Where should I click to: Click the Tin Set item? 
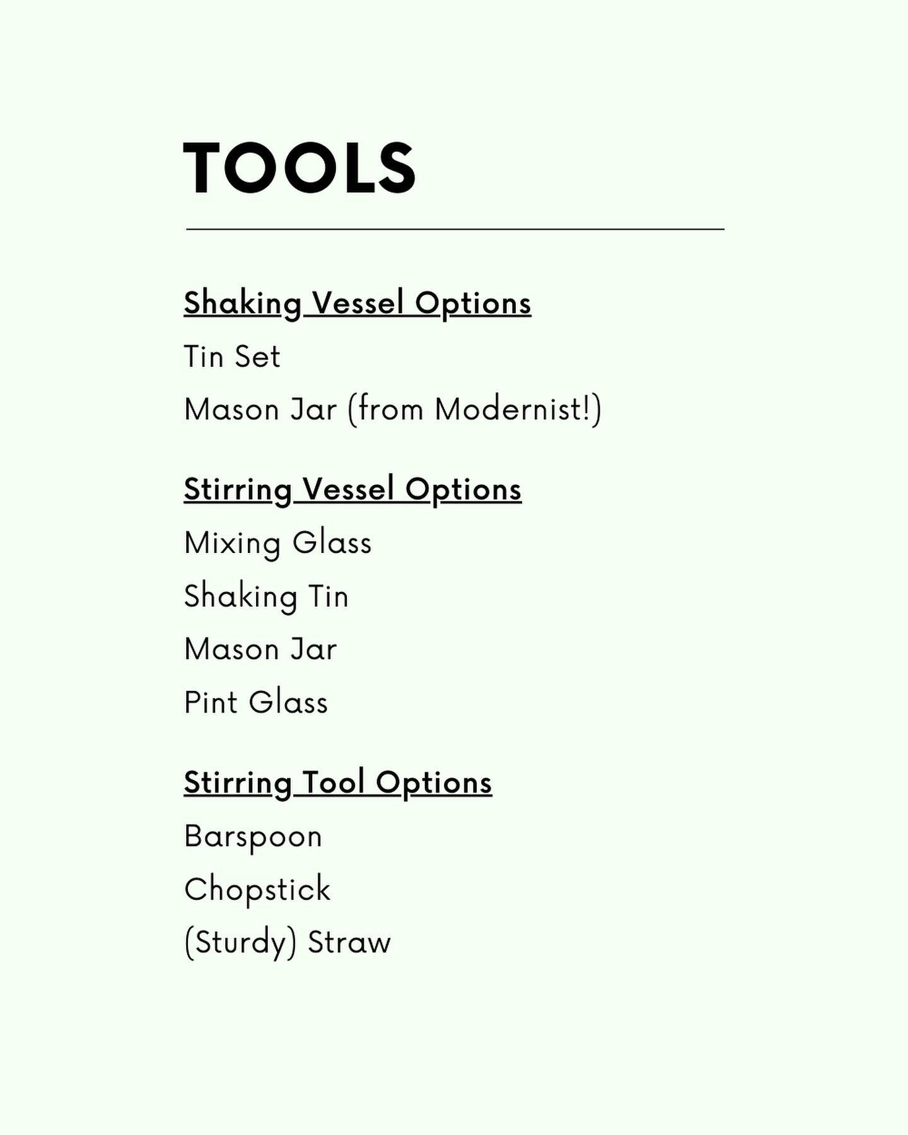pyautogui.click(x=232, y=357)
